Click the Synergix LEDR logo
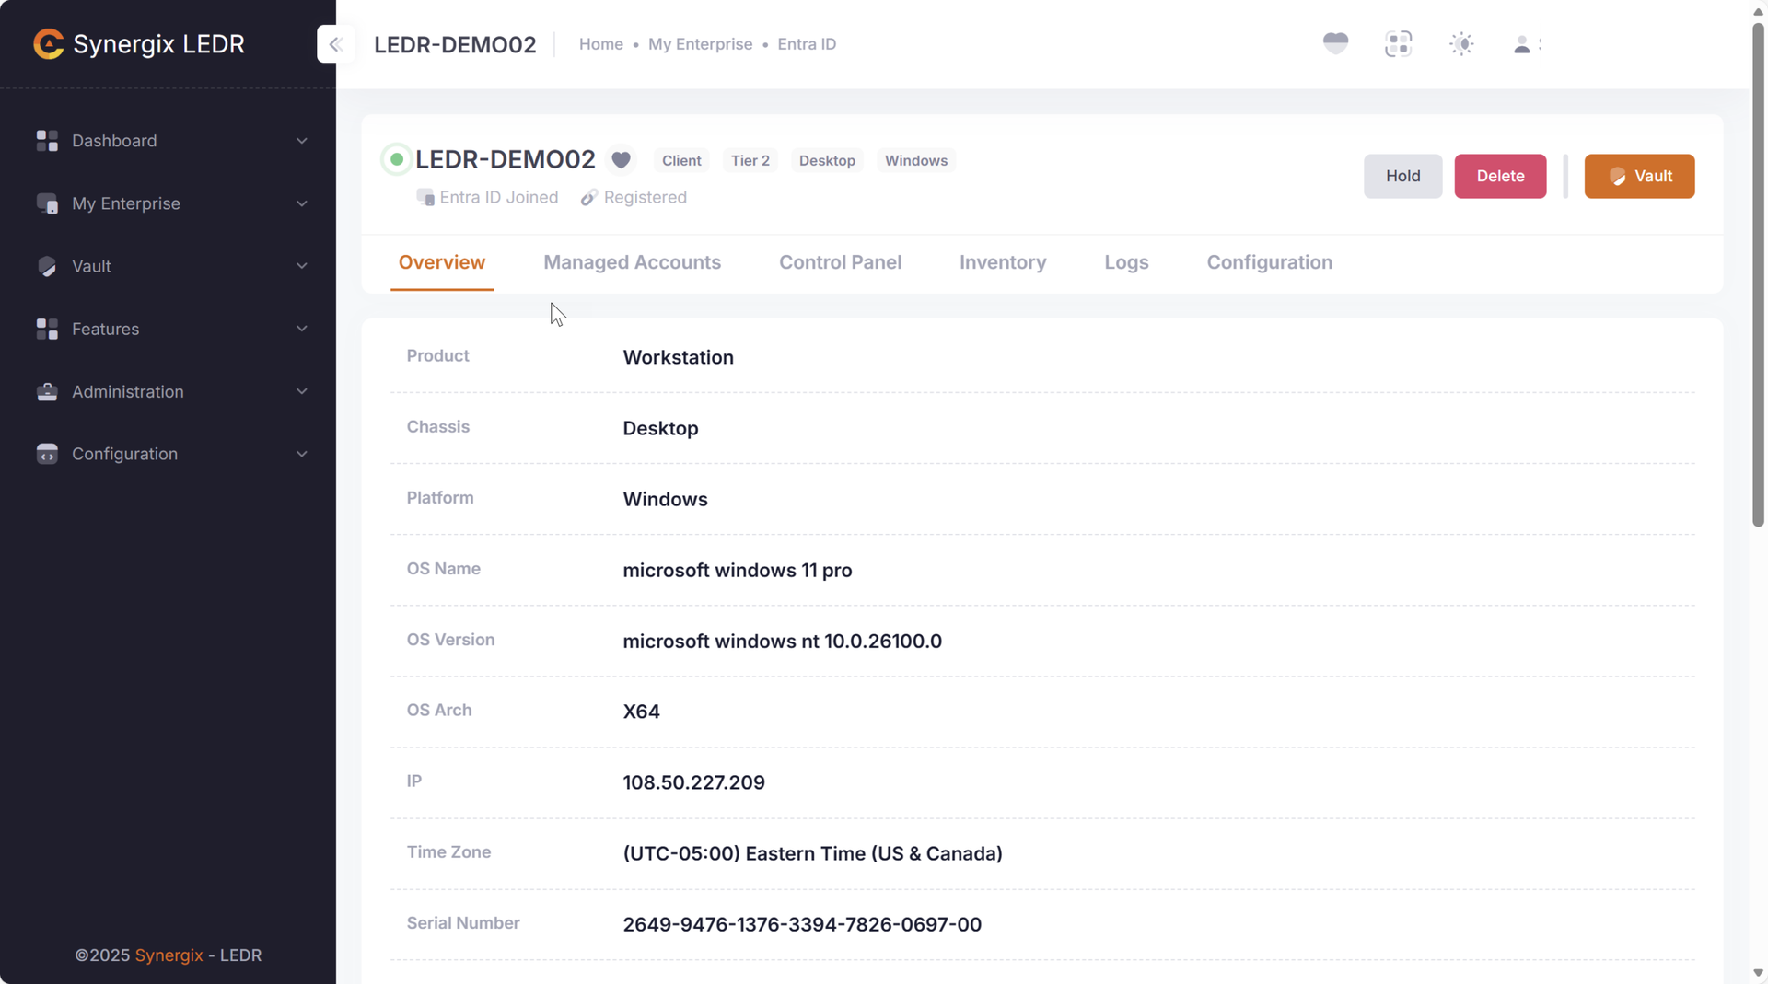The image size is (1768, 984). tap(138, 43)
